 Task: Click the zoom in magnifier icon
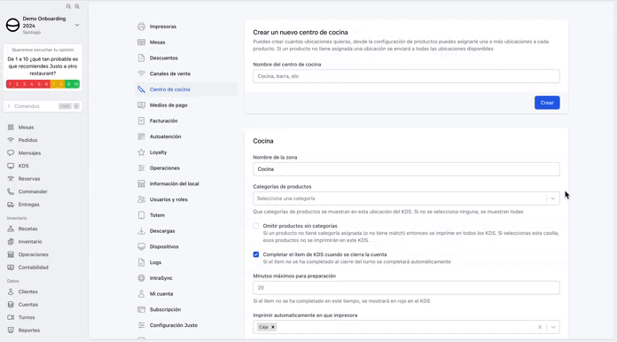pyautogui.click(x=77, y=6)
